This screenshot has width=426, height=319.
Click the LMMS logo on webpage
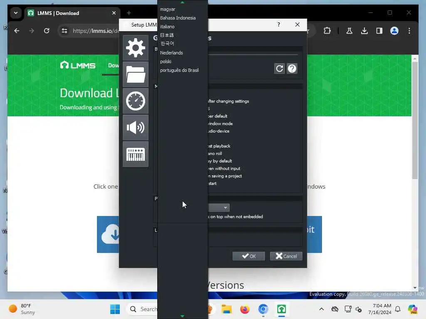pos(78,65)
